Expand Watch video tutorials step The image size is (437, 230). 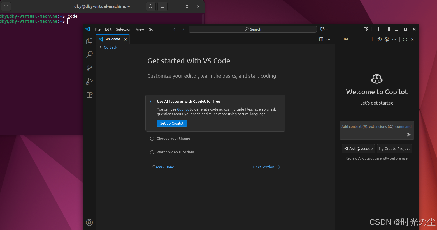(175, 152)
